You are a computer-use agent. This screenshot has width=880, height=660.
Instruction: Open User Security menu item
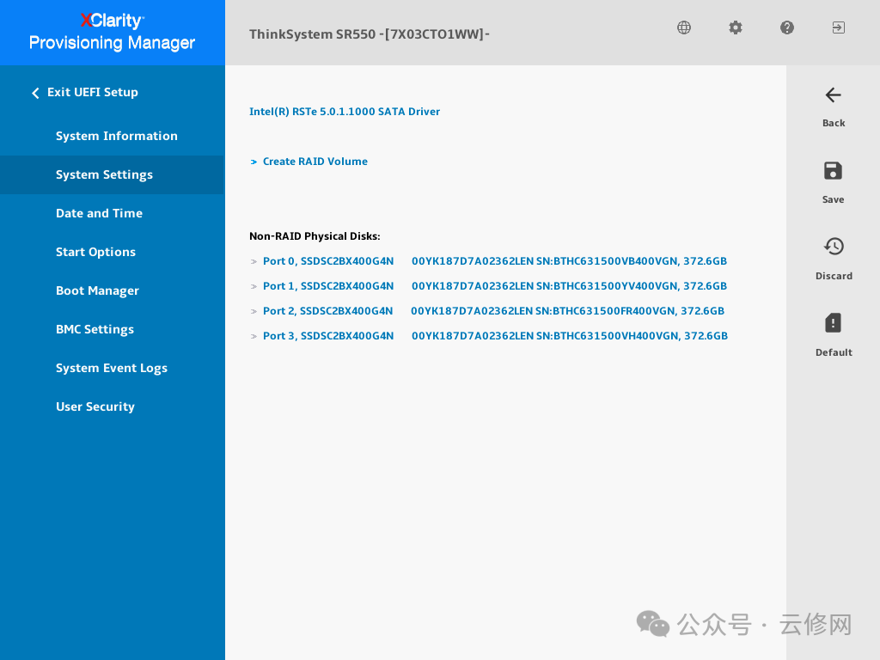95,406
